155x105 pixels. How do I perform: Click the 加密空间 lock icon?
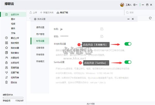6,63
